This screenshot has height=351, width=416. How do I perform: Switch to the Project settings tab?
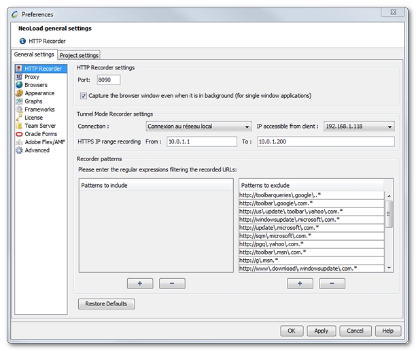(x=79, y=55)
